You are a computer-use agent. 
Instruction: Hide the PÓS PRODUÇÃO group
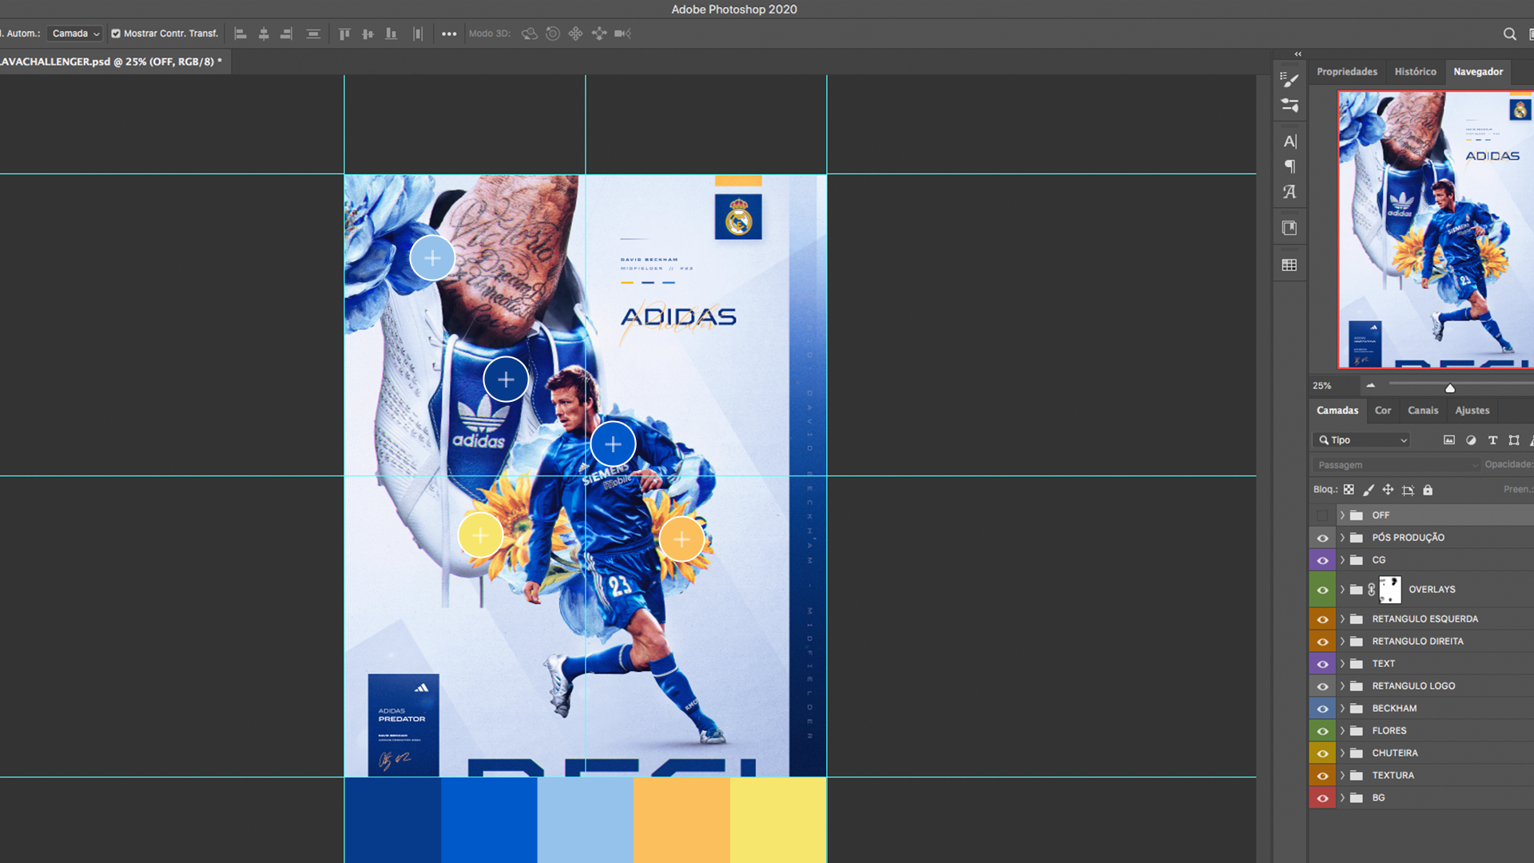click(1322, 538)
